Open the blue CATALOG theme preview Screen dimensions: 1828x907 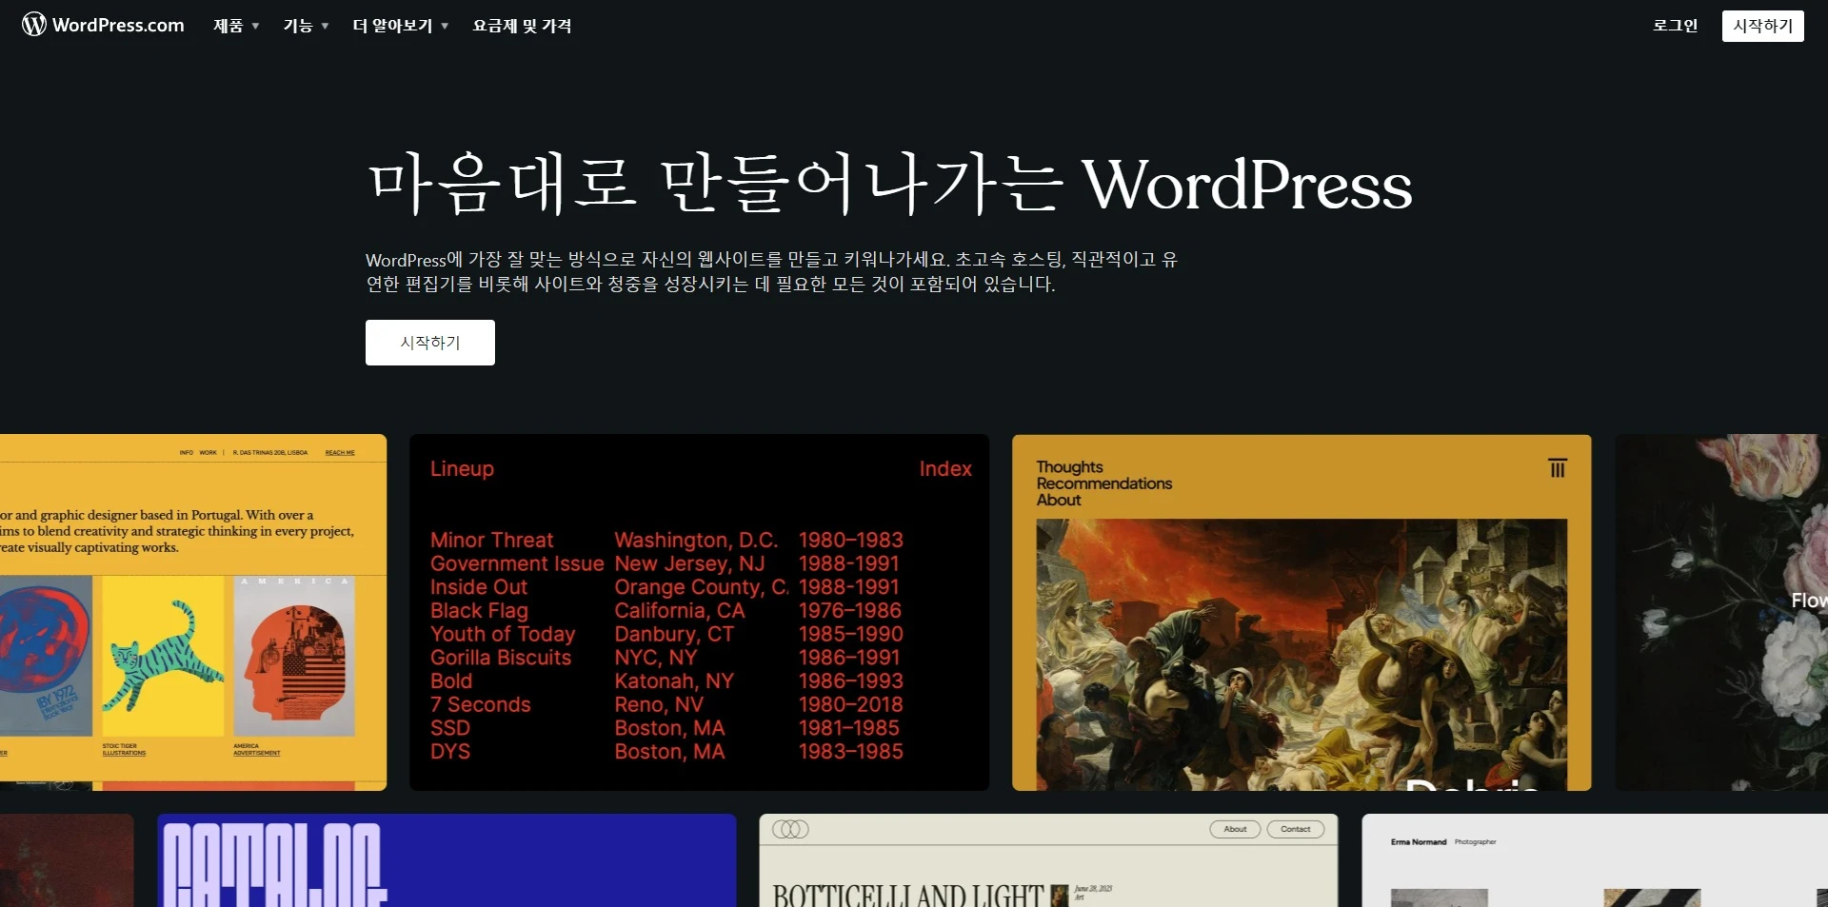pyautogui.click(x=447, y=860)
